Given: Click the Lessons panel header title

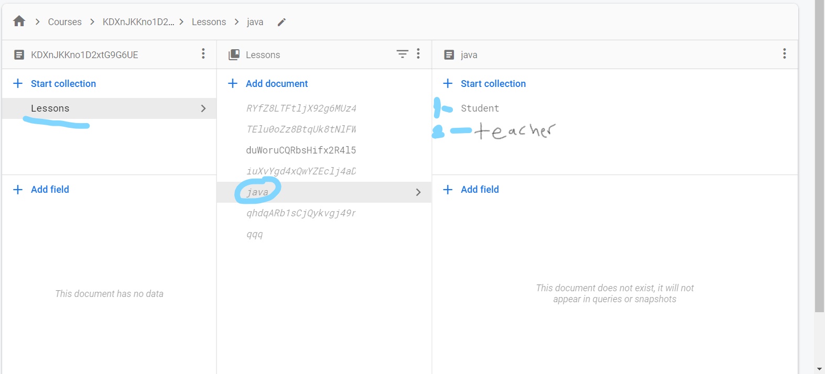Looking at the screenshot, I should pyautogui.click(x=263, y=55).
